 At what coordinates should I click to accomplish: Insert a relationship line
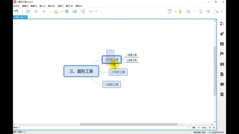tap(67, 12)
